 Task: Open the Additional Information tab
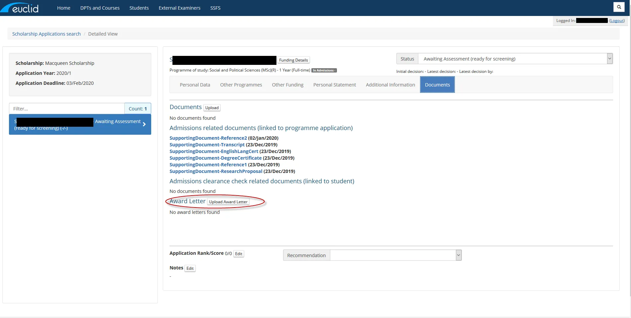click(x=390, y=84)
